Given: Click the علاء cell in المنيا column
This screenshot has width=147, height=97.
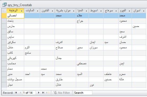Looking at the screenshot, I should click(x=82, y=15).
